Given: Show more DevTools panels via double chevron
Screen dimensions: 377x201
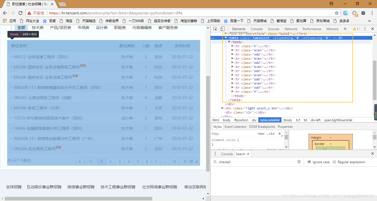Looking at the screenshot, I should (x=345, y=29).
